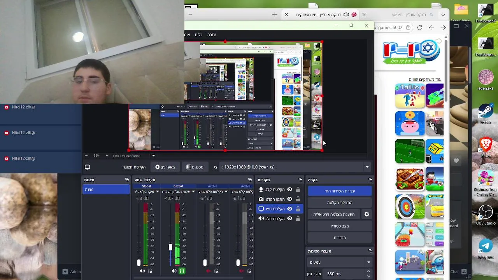Toggle lock on the הקלטת פלט audio source
498x280 pixels.
pyautogui.click(x=298, y=219)
